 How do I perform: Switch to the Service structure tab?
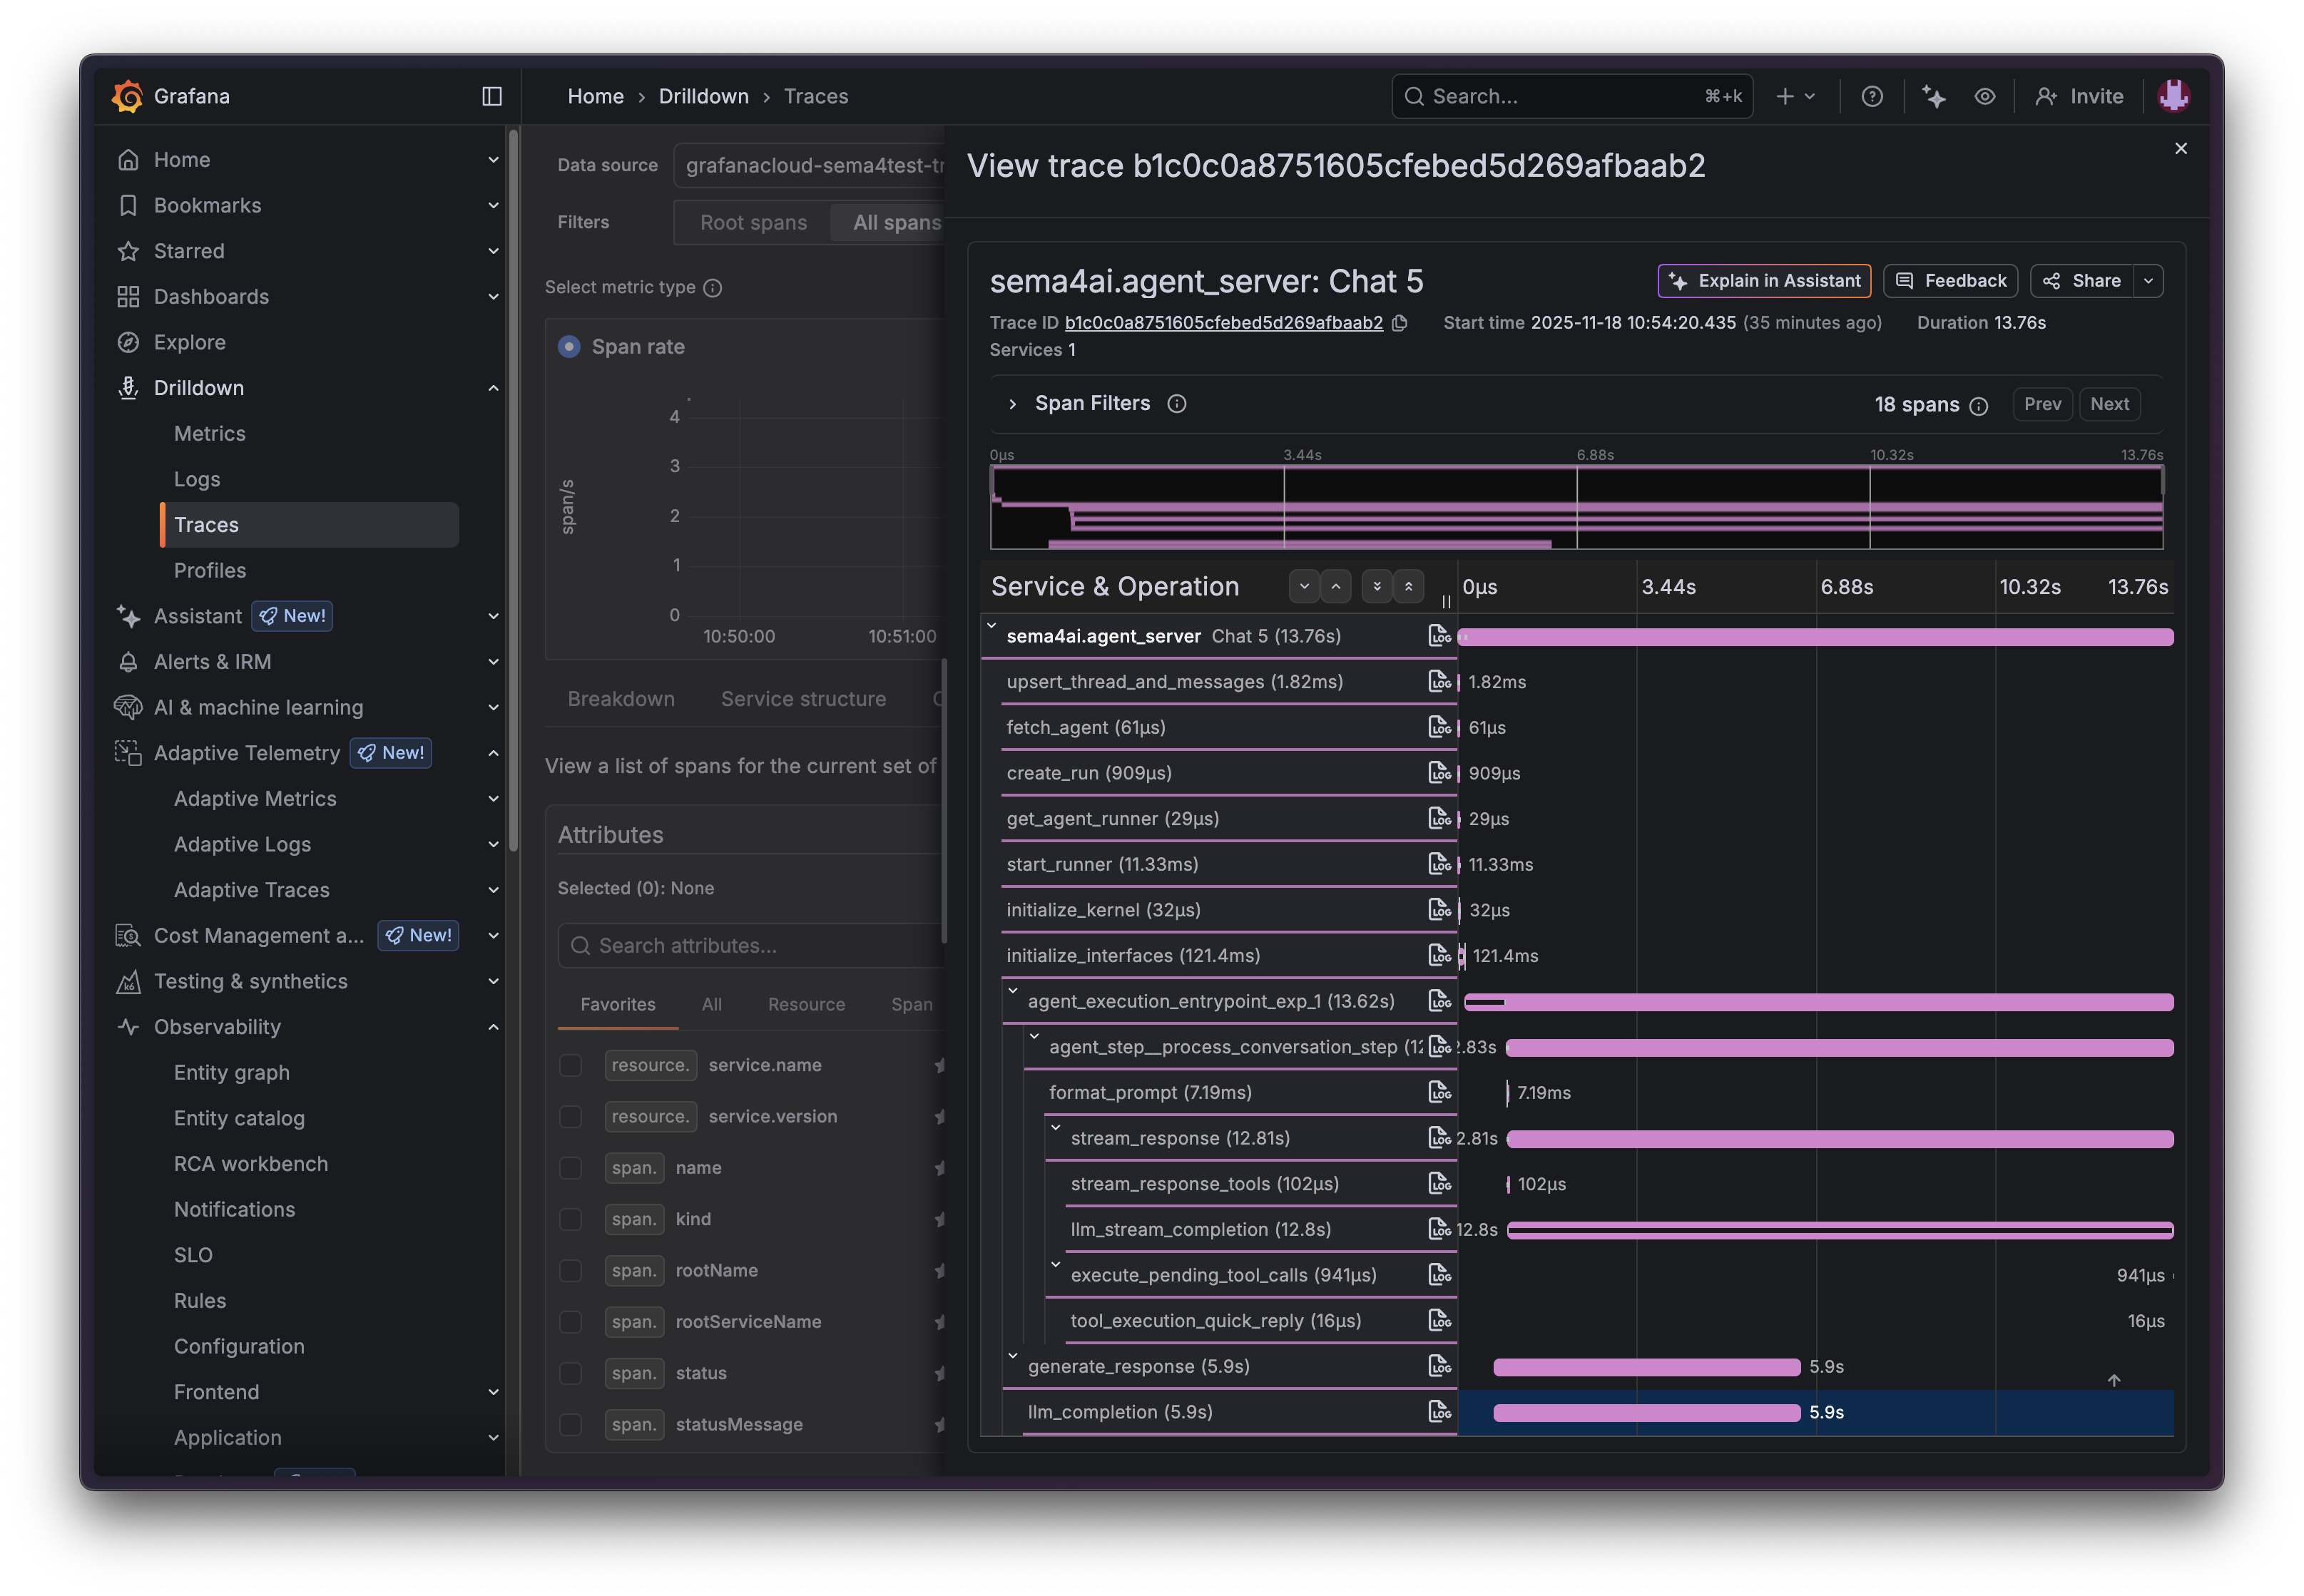803,698
